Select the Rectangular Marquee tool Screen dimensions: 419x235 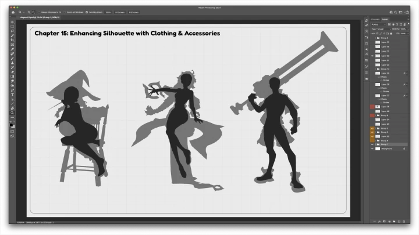tap(12, 27)
